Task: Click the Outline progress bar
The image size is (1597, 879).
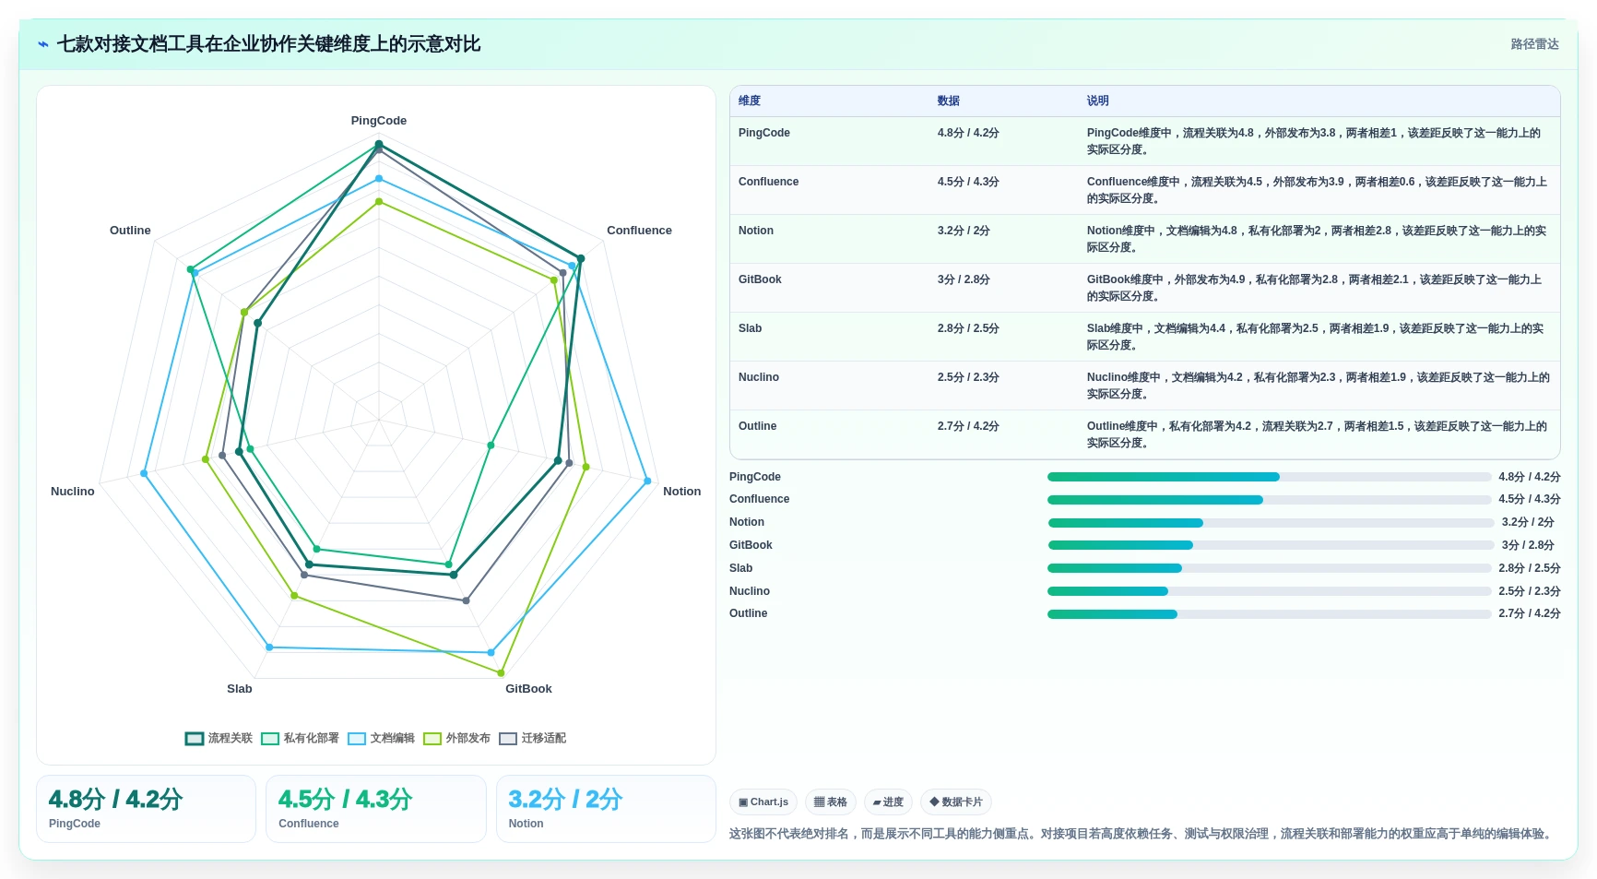Action: (x=1269, y=614)
